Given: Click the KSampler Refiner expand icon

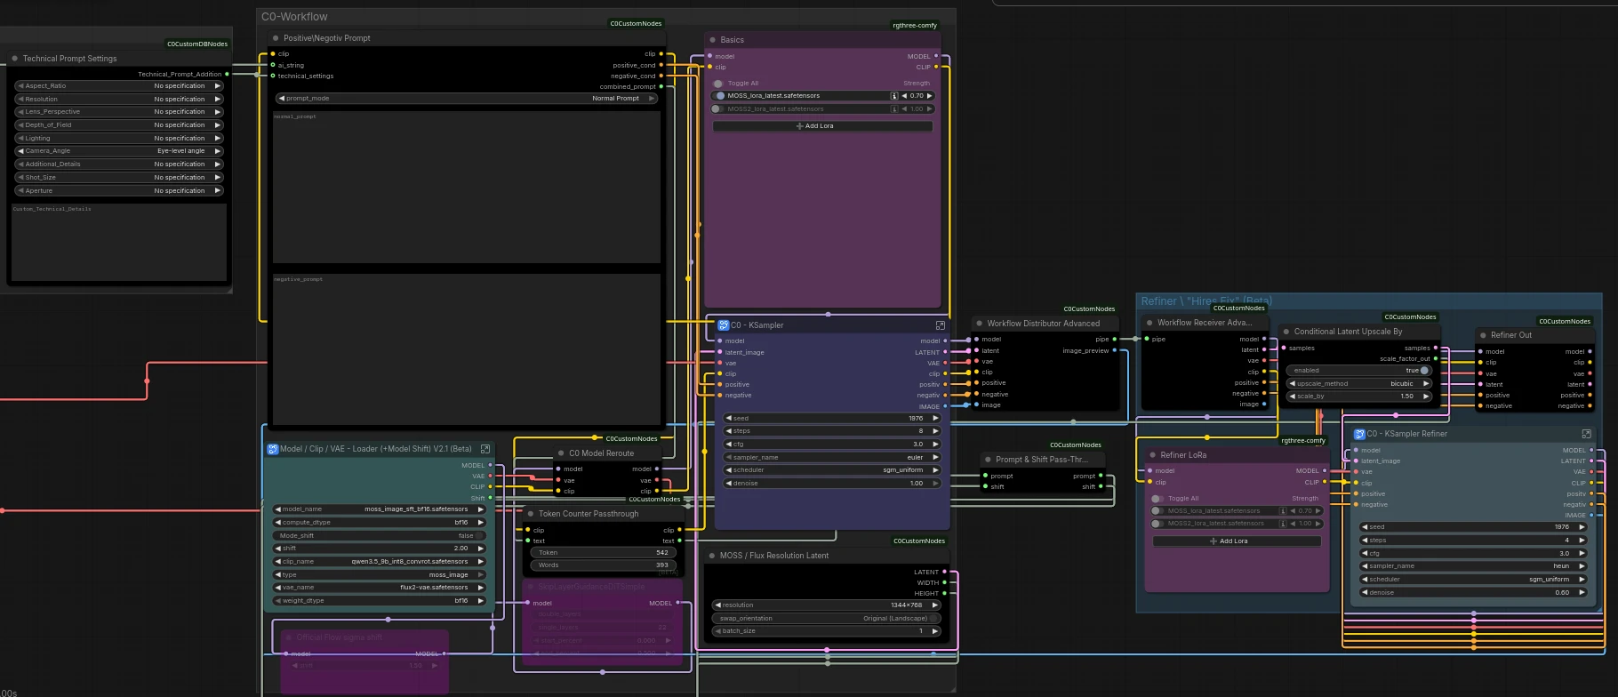Looking at the screenshot, I should pyautogui.click(x=1586, y=434).
